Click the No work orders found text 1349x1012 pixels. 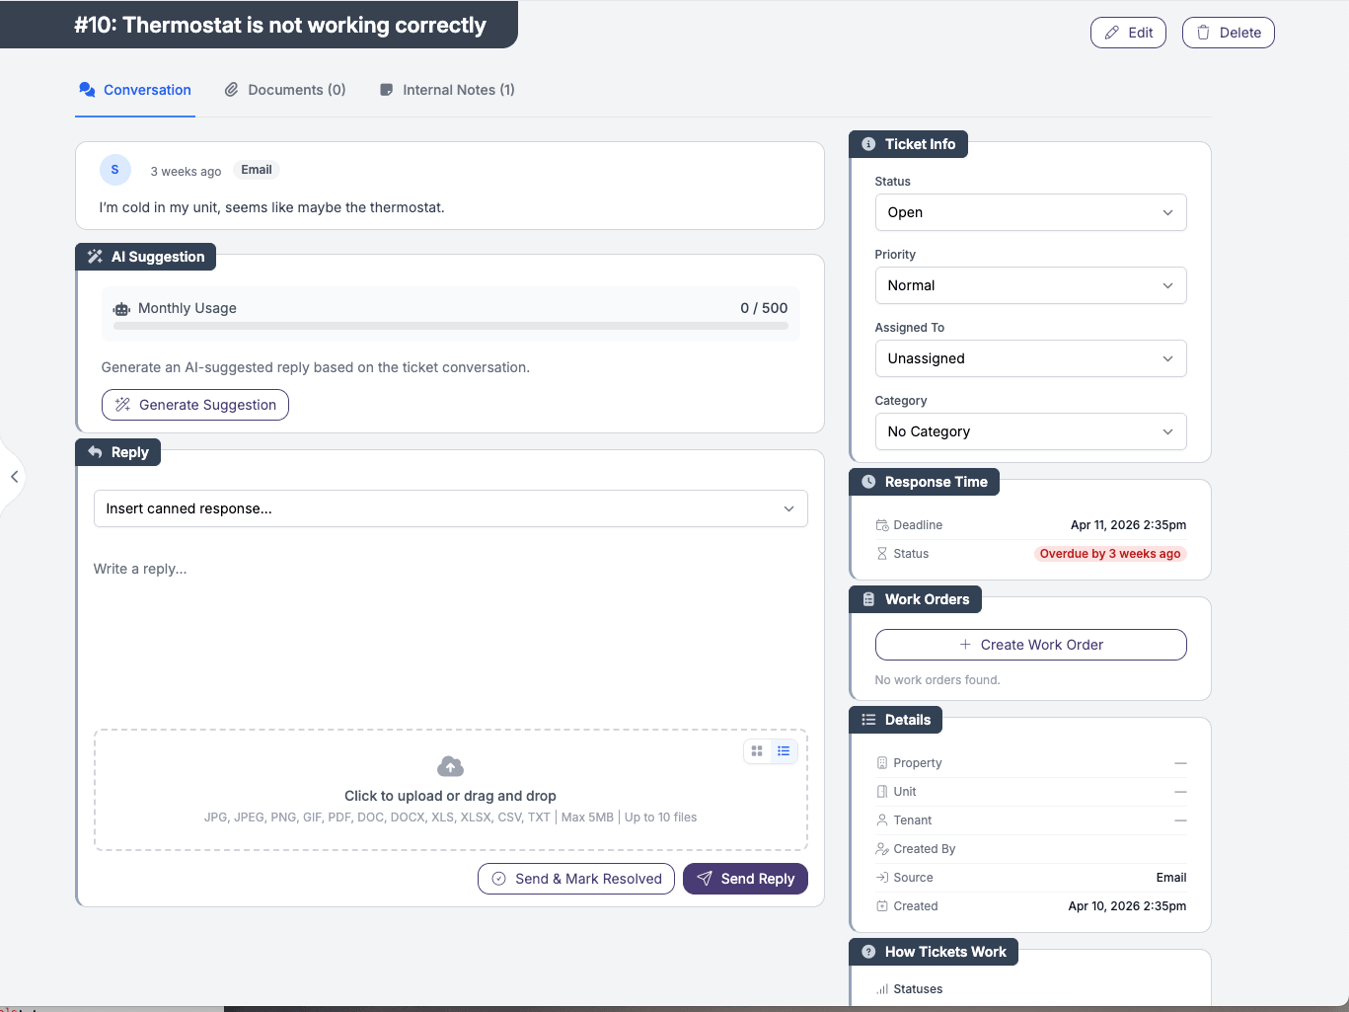point(937,680)
